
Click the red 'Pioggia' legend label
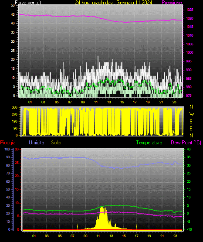click(x=8, y=143)
